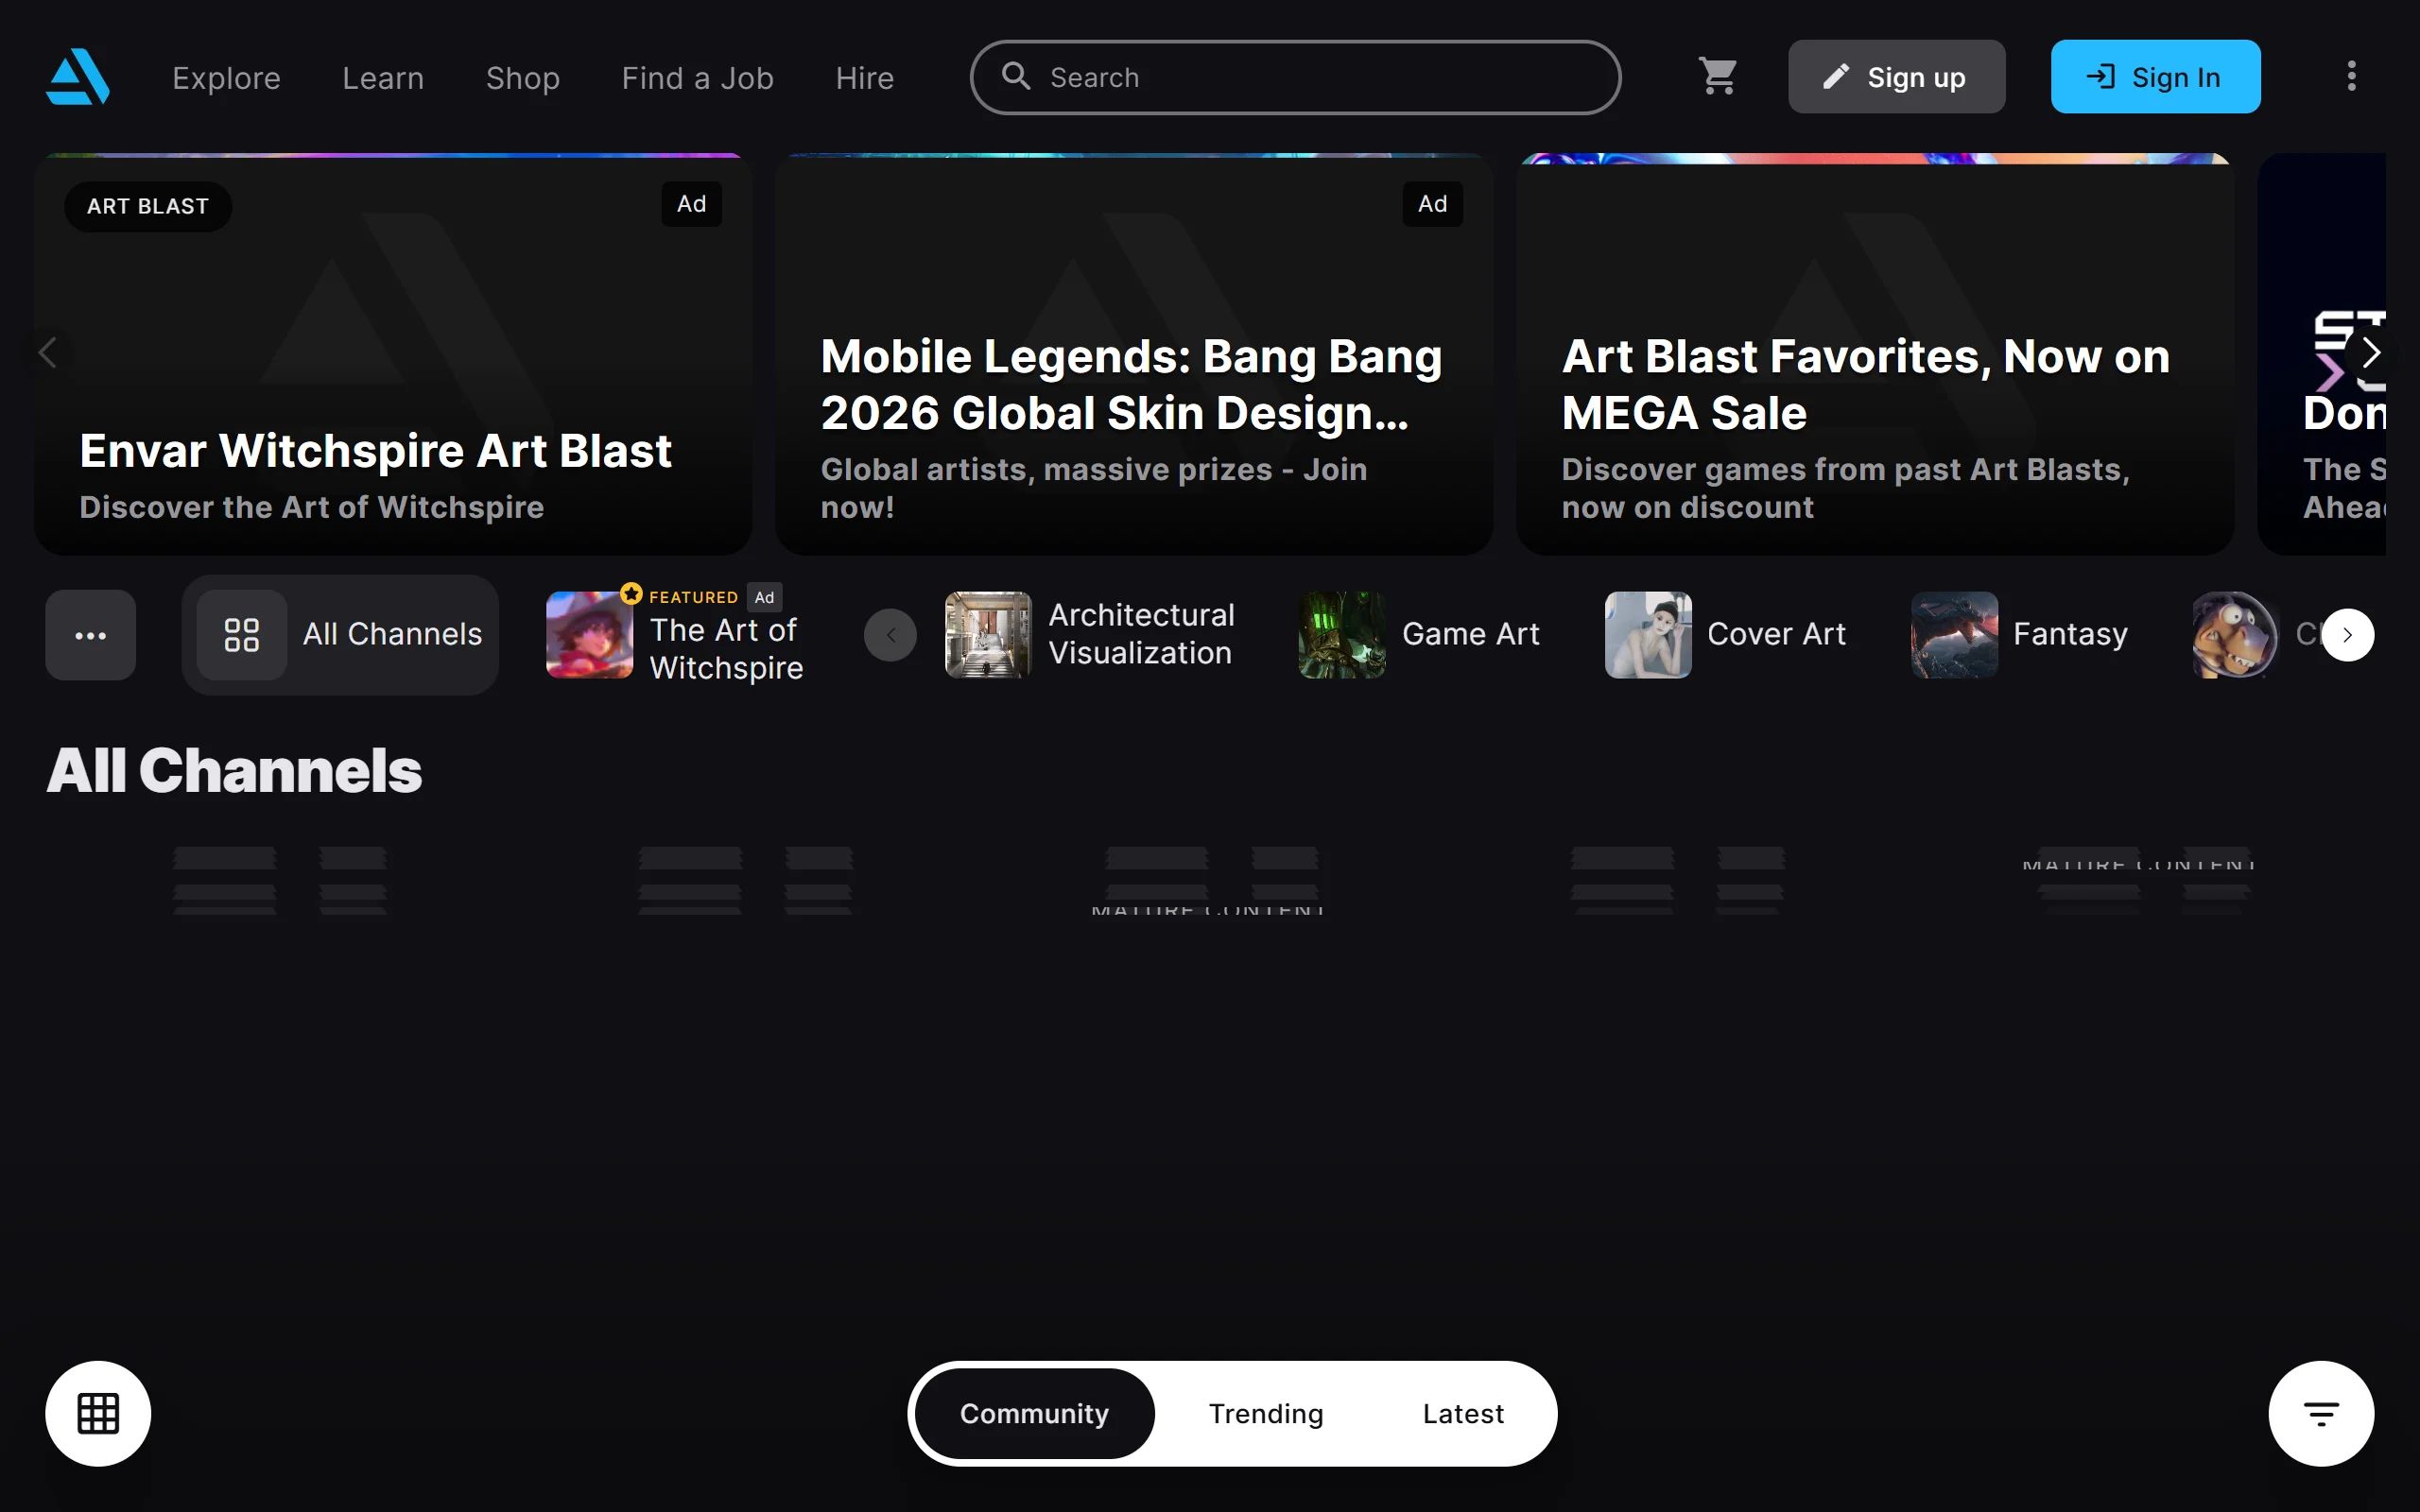Open the Cover Art channel
2420x1512 pixels.
(x=1725, y=634)
